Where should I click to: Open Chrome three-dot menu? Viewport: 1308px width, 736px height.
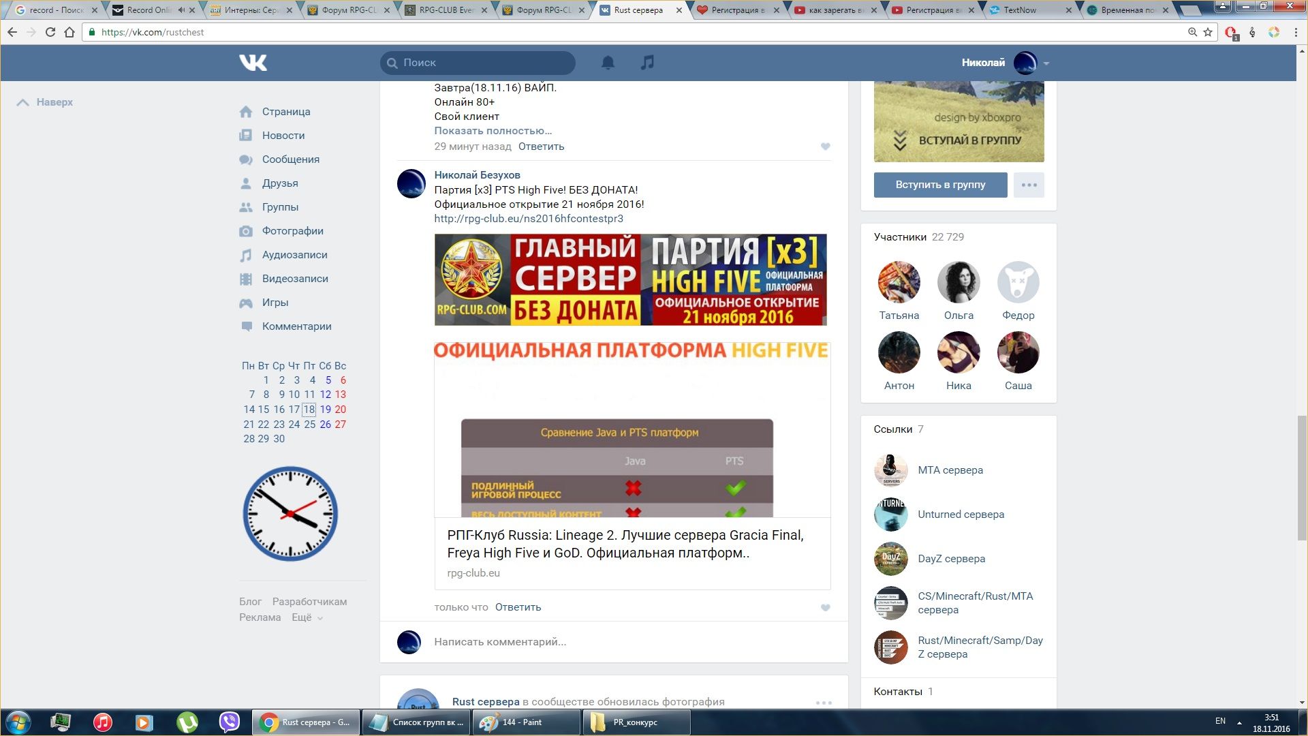(1296, 32)
